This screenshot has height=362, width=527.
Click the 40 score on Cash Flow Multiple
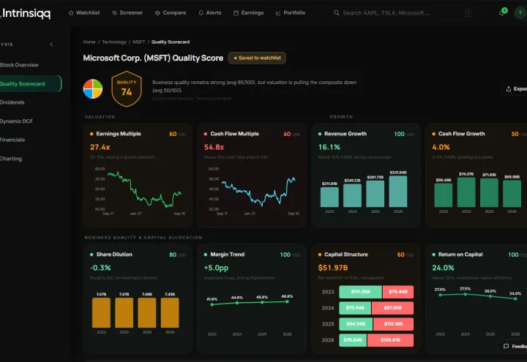(287, 134)
